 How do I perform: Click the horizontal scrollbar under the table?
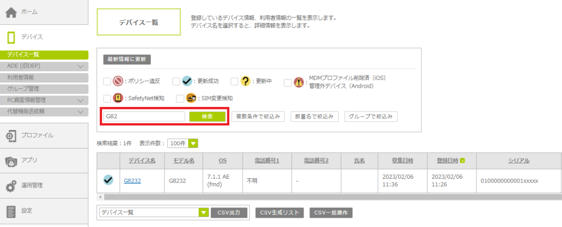(x=329, y=196)
